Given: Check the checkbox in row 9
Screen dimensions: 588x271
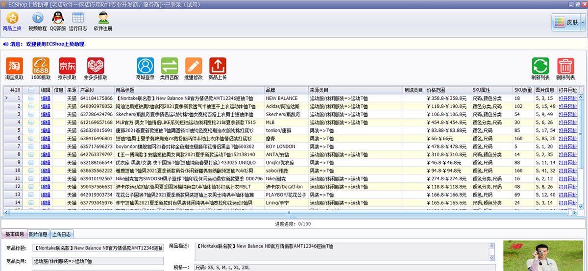Looking at the screenshot, I should point(31,162).
